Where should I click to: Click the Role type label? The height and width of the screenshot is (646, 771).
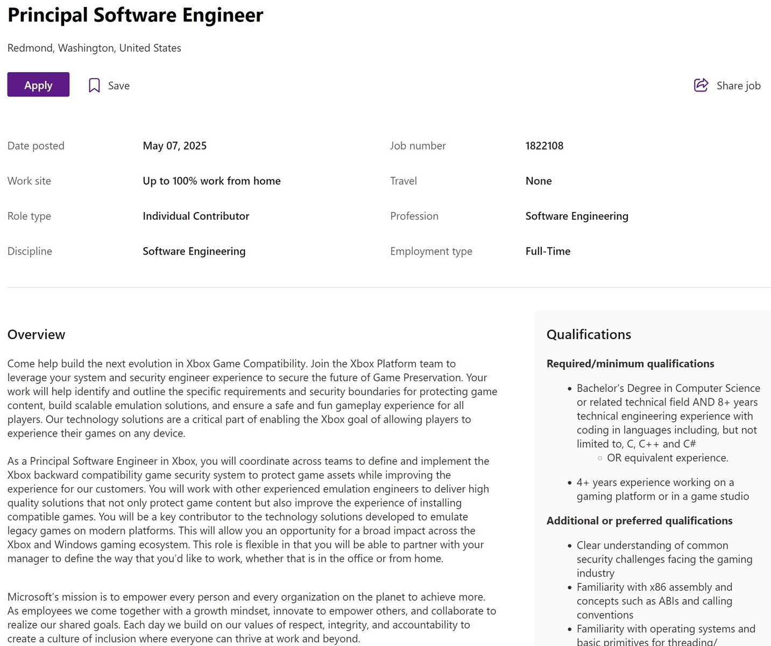coord(30,216)
